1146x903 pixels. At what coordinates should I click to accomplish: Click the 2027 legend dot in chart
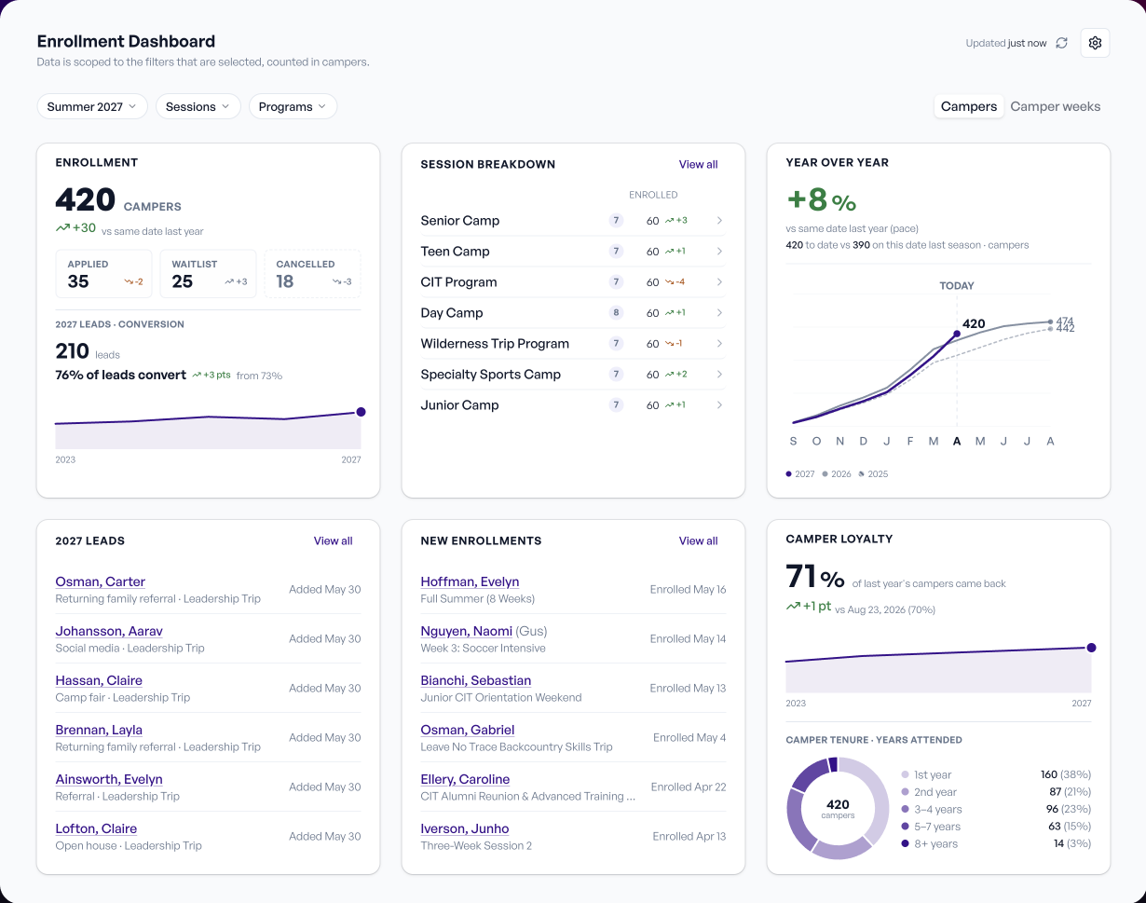coord(789,474)
